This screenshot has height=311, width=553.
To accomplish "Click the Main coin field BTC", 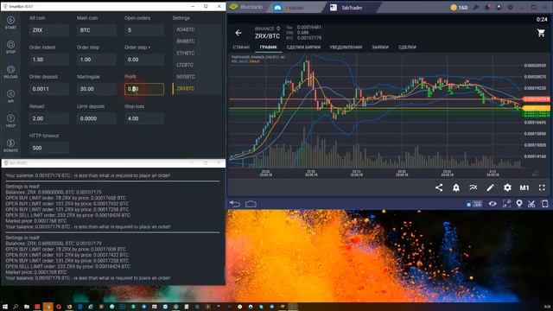I will 96,30.
